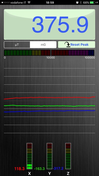Tap the Y axis label
Image resolution: width=99 pixels, height=176 pixels.
pyautogui.click(x=49, y=174)
